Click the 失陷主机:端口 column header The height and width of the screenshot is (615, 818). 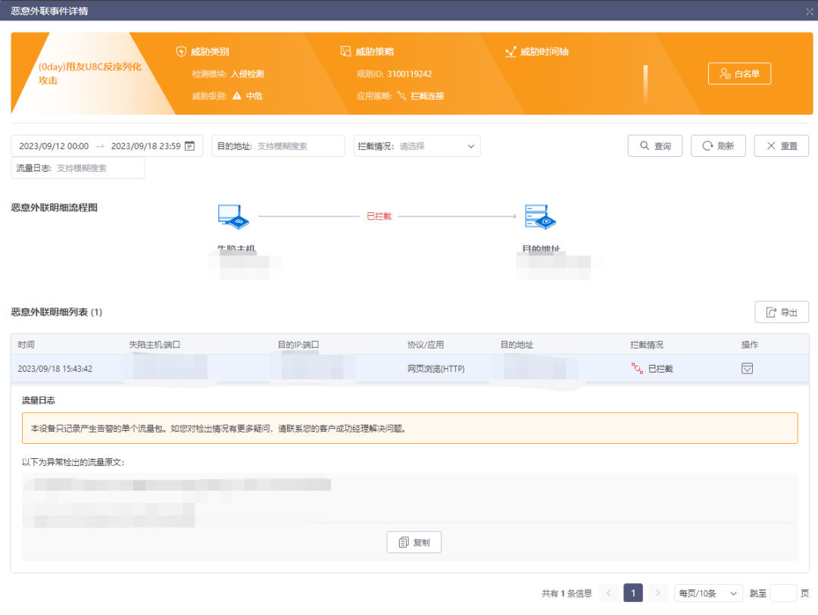[x=155, y=345]
